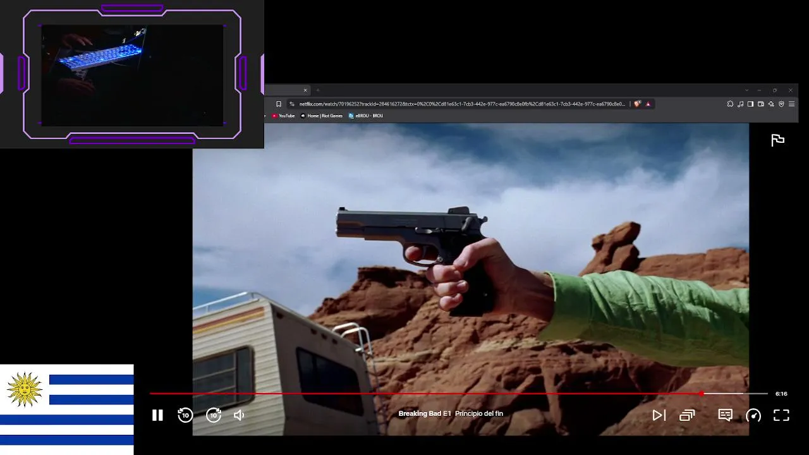This screenshot has height=455, width=809.
Task: Open the YouTube bookmark
Action: click(x=283, y=116)
